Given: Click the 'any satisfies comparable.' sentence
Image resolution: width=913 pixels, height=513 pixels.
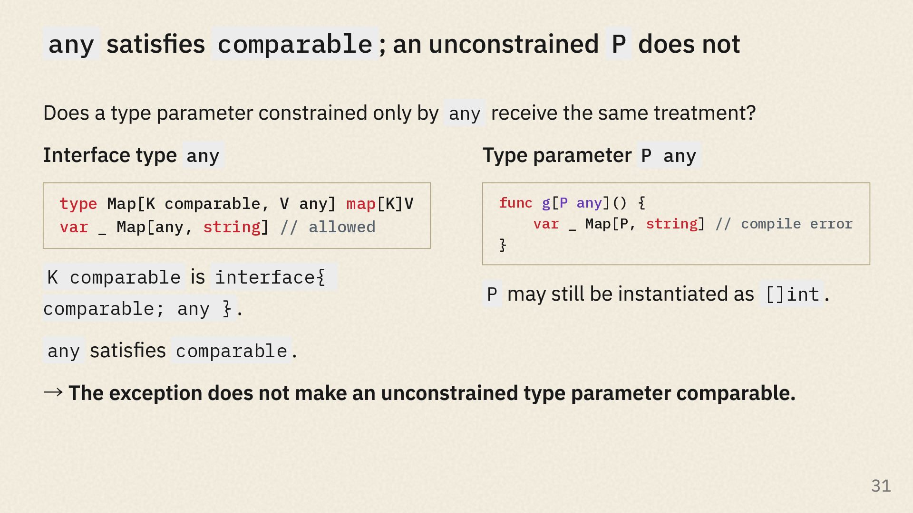Looking at the screenshot, I should (x=170, y=351).
